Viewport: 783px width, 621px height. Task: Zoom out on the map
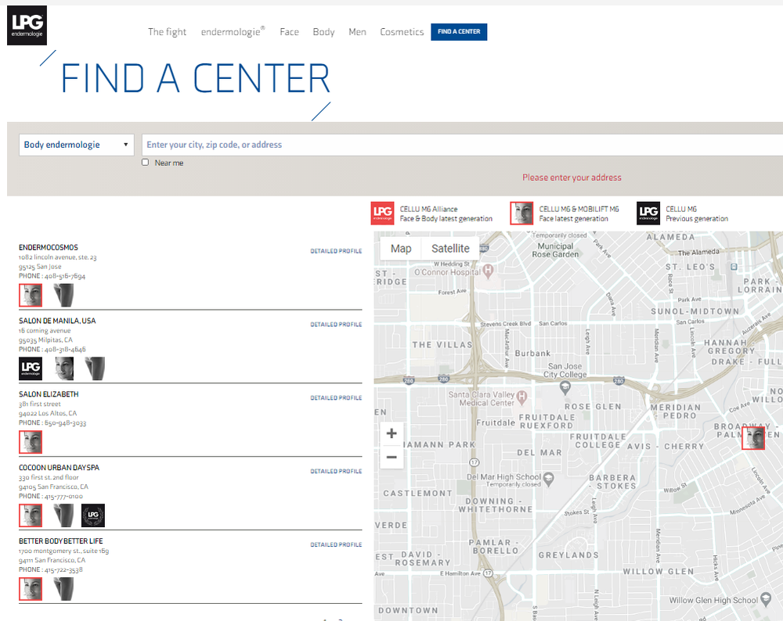tap(391, 458)
